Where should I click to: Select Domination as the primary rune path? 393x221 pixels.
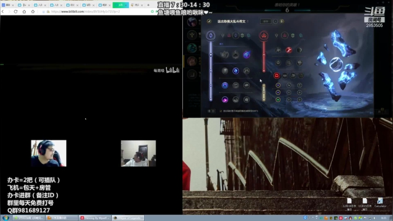pos(229,36)
